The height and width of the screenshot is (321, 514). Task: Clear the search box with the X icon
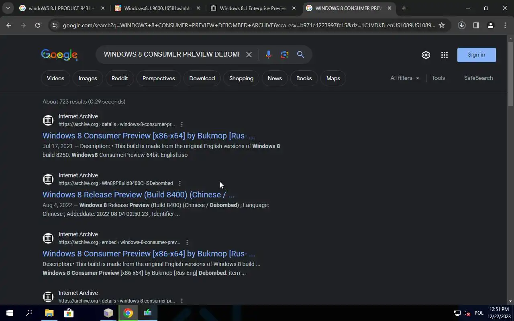point(249,55)
